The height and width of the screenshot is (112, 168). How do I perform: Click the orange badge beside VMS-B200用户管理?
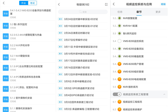(119, 64)
